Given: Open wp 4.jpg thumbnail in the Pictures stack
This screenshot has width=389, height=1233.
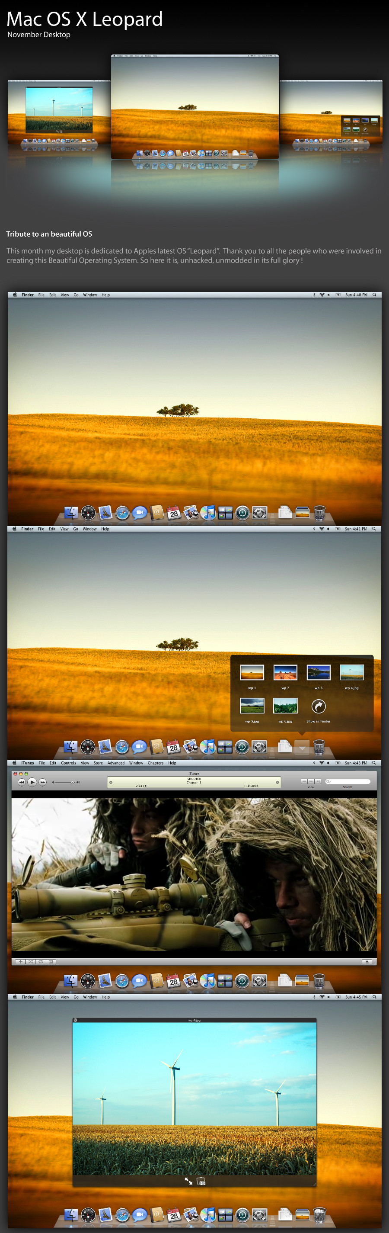Looking at the screenshot, I should (352, 672).
